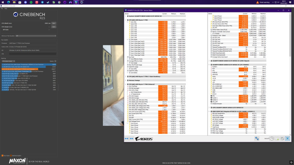Open Telegram from the taskbar

pos(42,2)
